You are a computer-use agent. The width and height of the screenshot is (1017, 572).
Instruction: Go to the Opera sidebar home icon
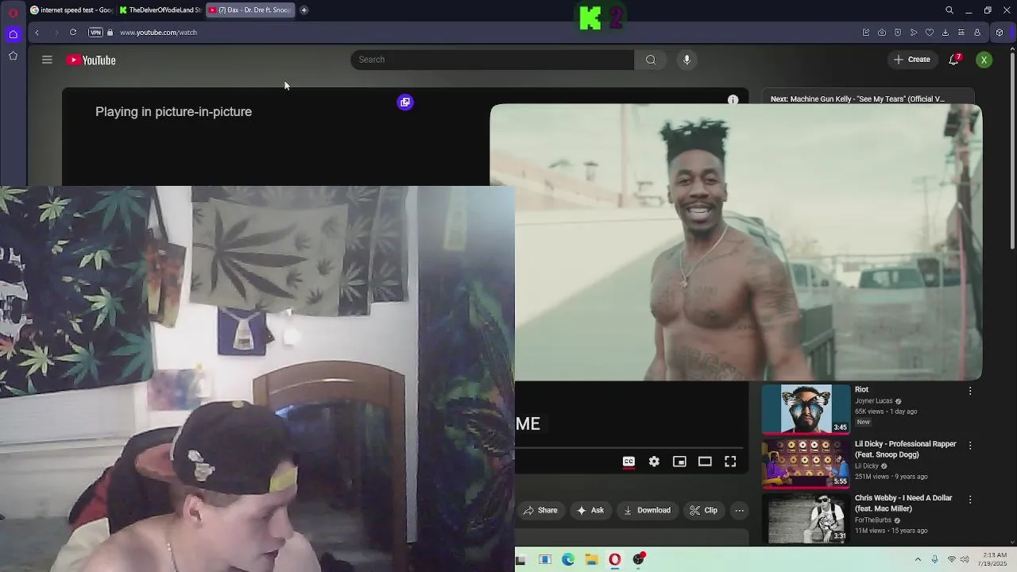point(13,33)
